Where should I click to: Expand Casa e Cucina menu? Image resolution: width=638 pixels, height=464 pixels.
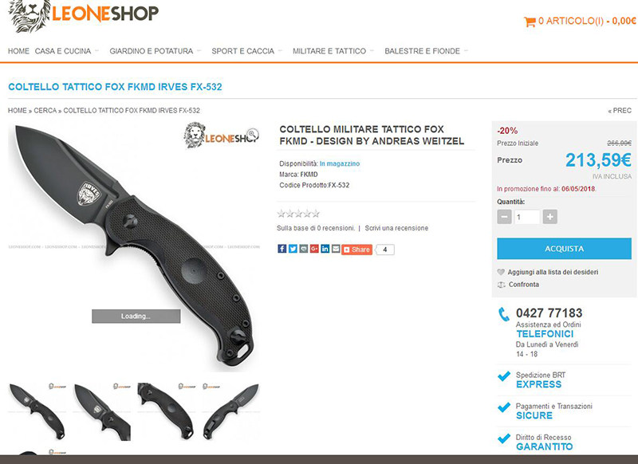click(67, 51)
